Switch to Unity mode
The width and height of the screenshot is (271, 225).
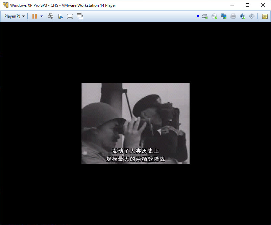[x=80, y=16]
